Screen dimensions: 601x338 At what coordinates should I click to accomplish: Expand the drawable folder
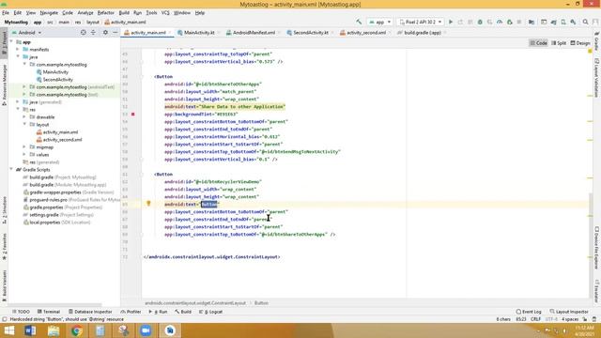pos(24,116)
